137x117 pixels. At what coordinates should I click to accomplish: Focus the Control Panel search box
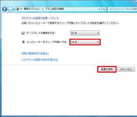[x=122, y=9]
